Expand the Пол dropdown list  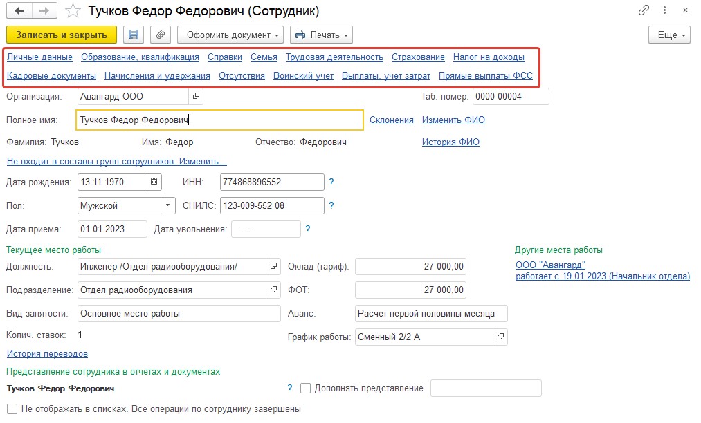167,205
